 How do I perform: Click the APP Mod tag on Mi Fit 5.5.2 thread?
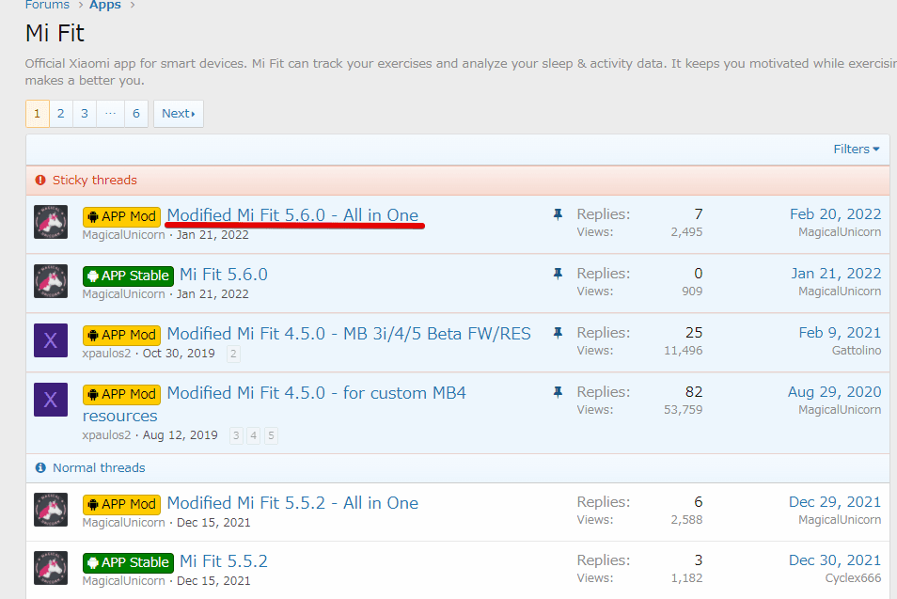click(x=121, y=504)
